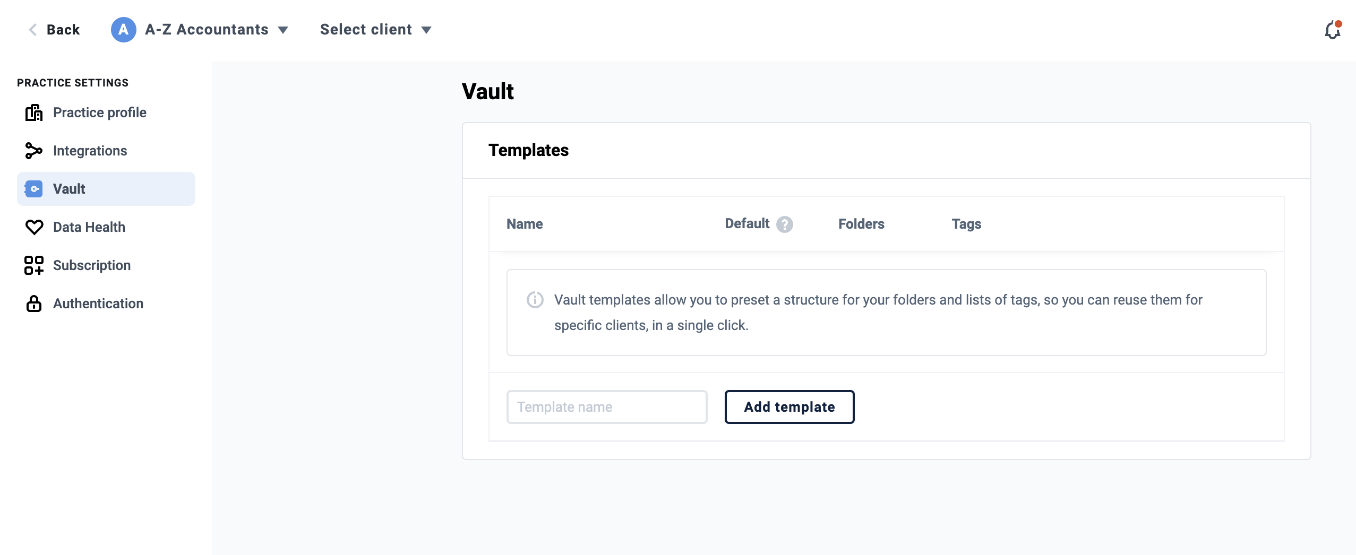The image size is (1356, 555).
Task: Click the Default column help question-mark icon
Action: coord(784,224)
